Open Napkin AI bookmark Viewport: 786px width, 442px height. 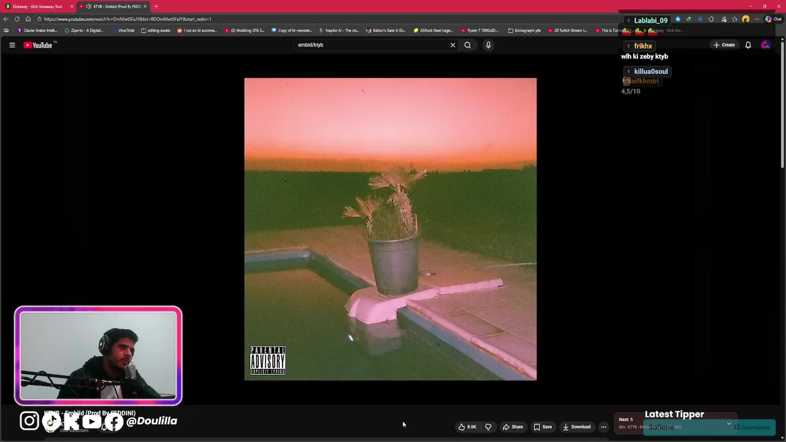point(339,30)
